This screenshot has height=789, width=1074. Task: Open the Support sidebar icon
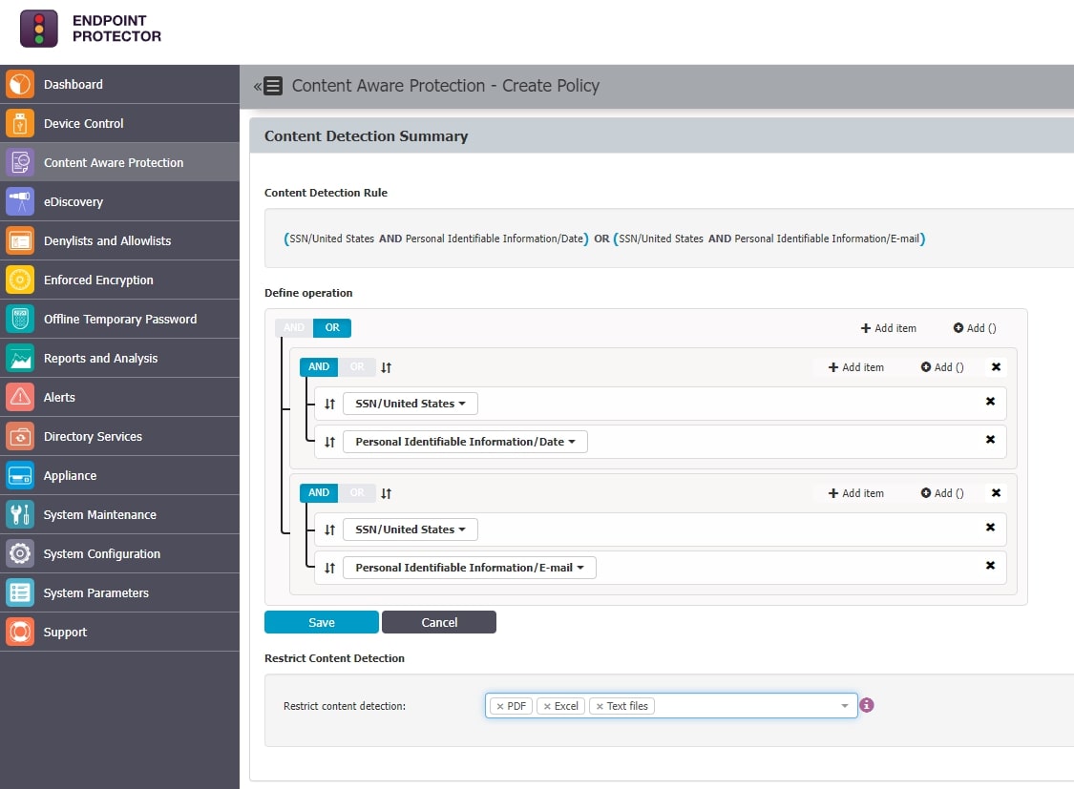(18, 632)
